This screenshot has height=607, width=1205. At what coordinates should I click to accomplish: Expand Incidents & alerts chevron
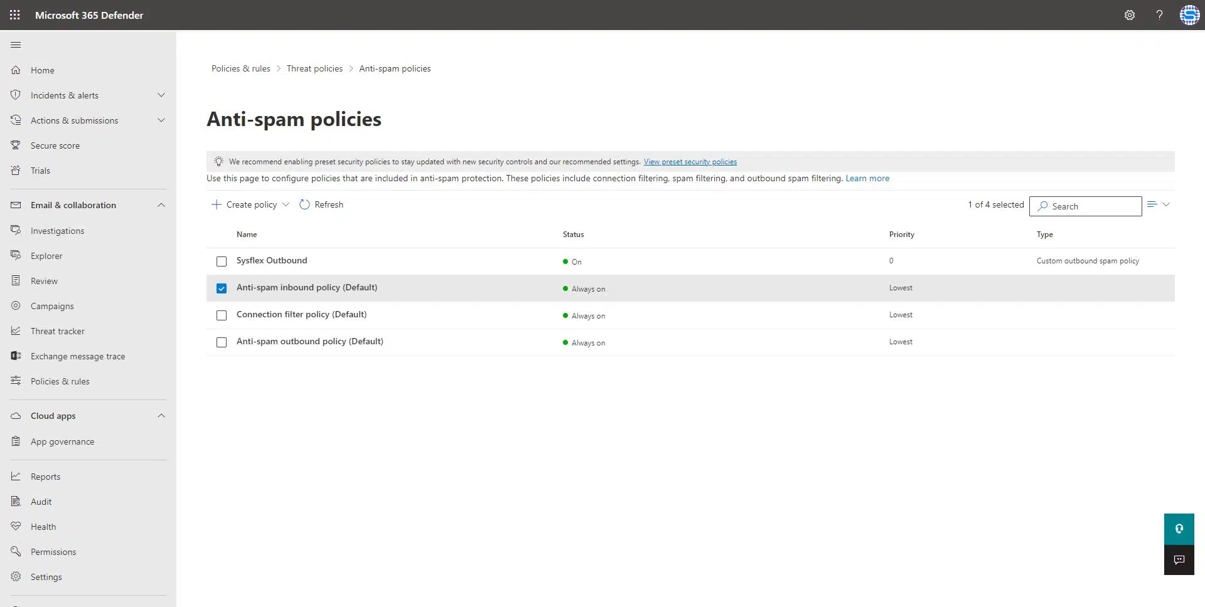[x=161, y=95]
